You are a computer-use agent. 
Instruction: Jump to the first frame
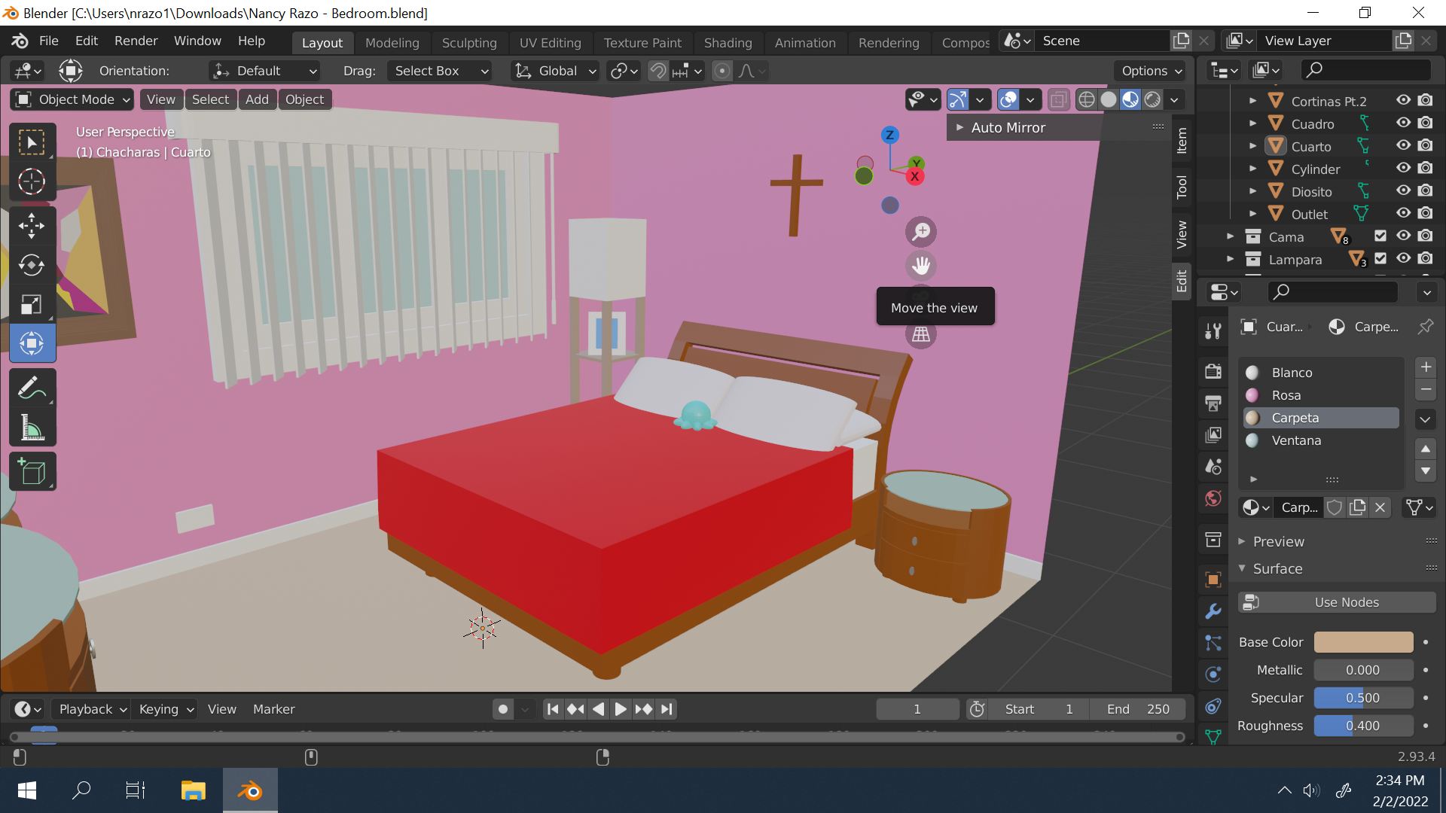pos(553,709)
